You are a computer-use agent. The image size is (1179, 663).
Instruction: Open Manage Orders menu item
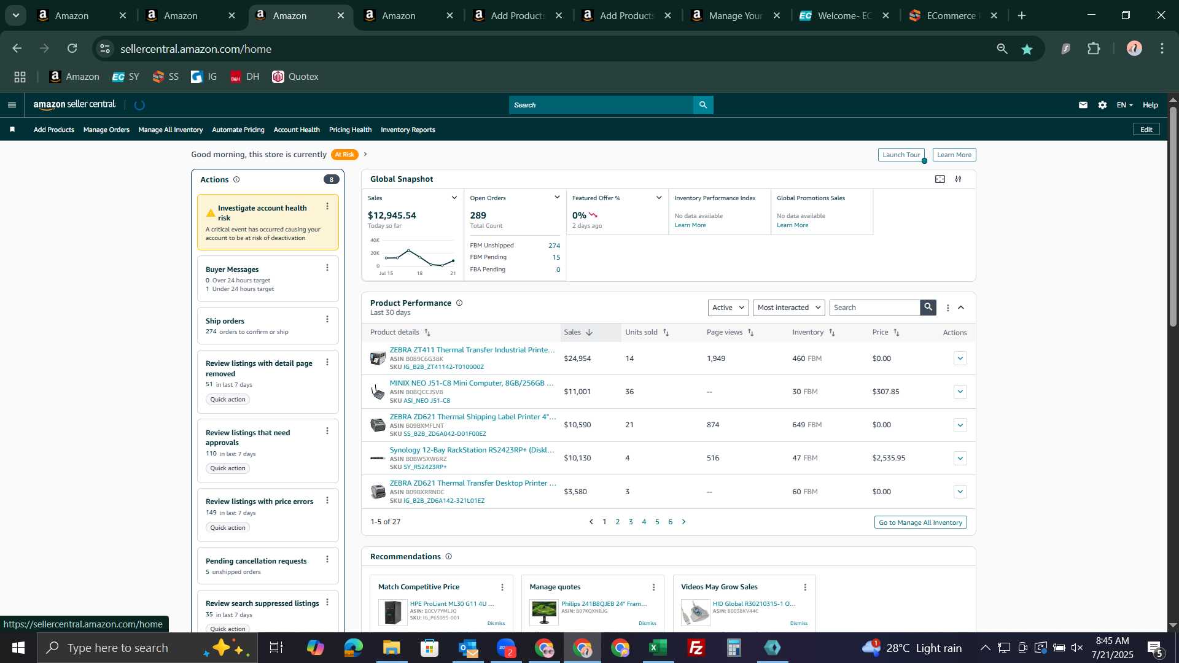point(106,130)
